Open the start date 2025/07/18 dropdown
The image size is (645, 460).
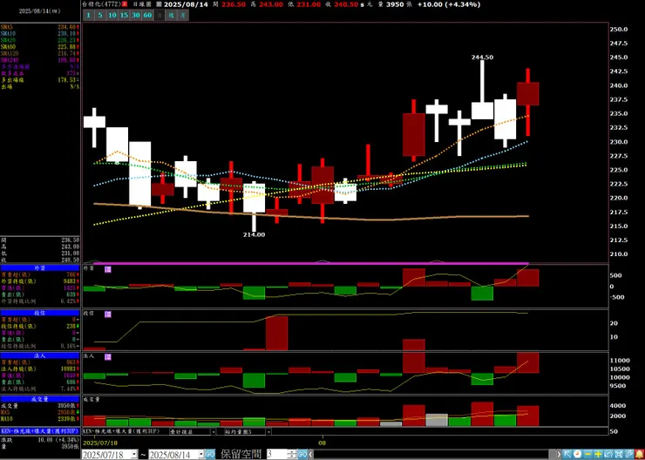click(x=134, y=454)
